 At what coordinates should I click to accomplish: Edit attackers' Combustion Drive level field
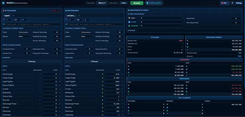tap(27, 49)
